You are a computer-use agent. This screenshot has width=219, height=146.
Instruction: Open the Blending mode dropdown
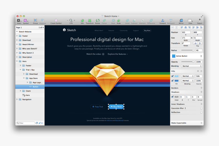[x=191, y=66]
